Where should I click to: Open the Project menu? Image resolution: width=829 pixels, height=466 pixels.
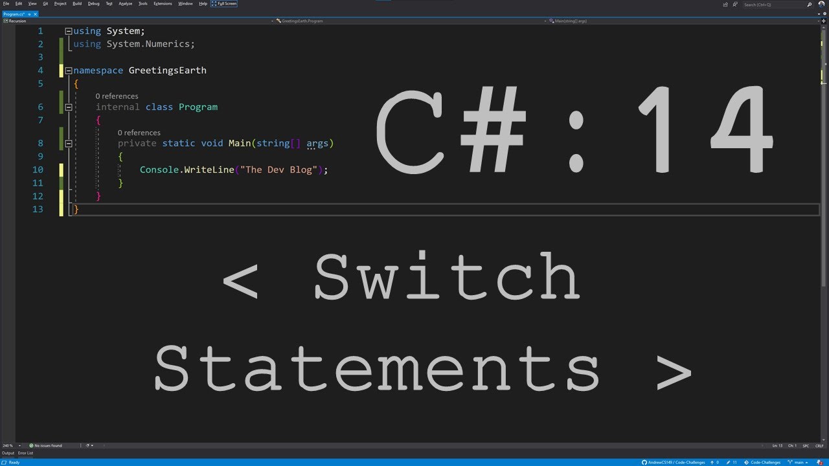pos(60,4)
